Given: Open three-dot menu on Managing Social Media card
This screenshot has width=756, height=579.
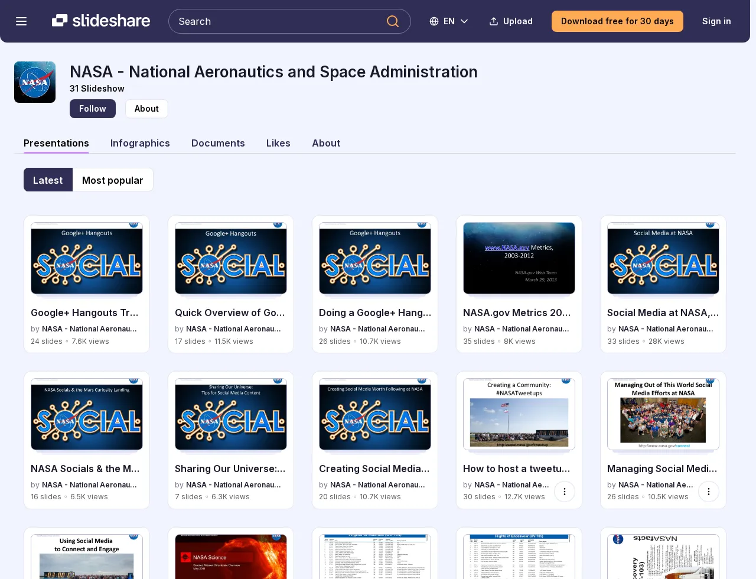Looking at the screenshot, I should (709, 492).
